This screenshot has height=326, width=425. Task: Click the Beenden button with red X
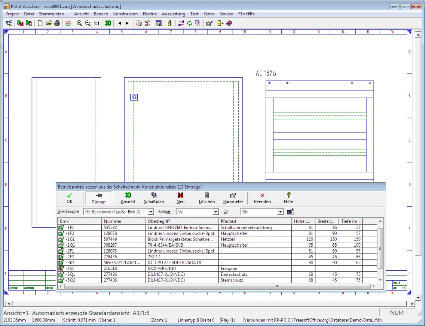click(x=262, y=198)
